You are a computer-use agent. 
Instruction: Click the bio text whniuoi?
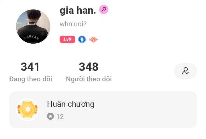(73, 24)
